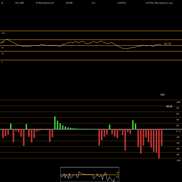
Task: Click the -20 label on MR axis
Action: coord(178,137)
